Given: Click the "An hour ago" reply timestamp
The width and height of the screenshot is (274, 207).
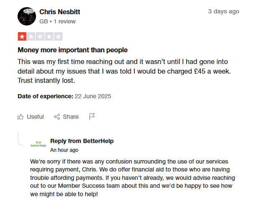Looking at the screenshot, I should (x=64, y=150).
